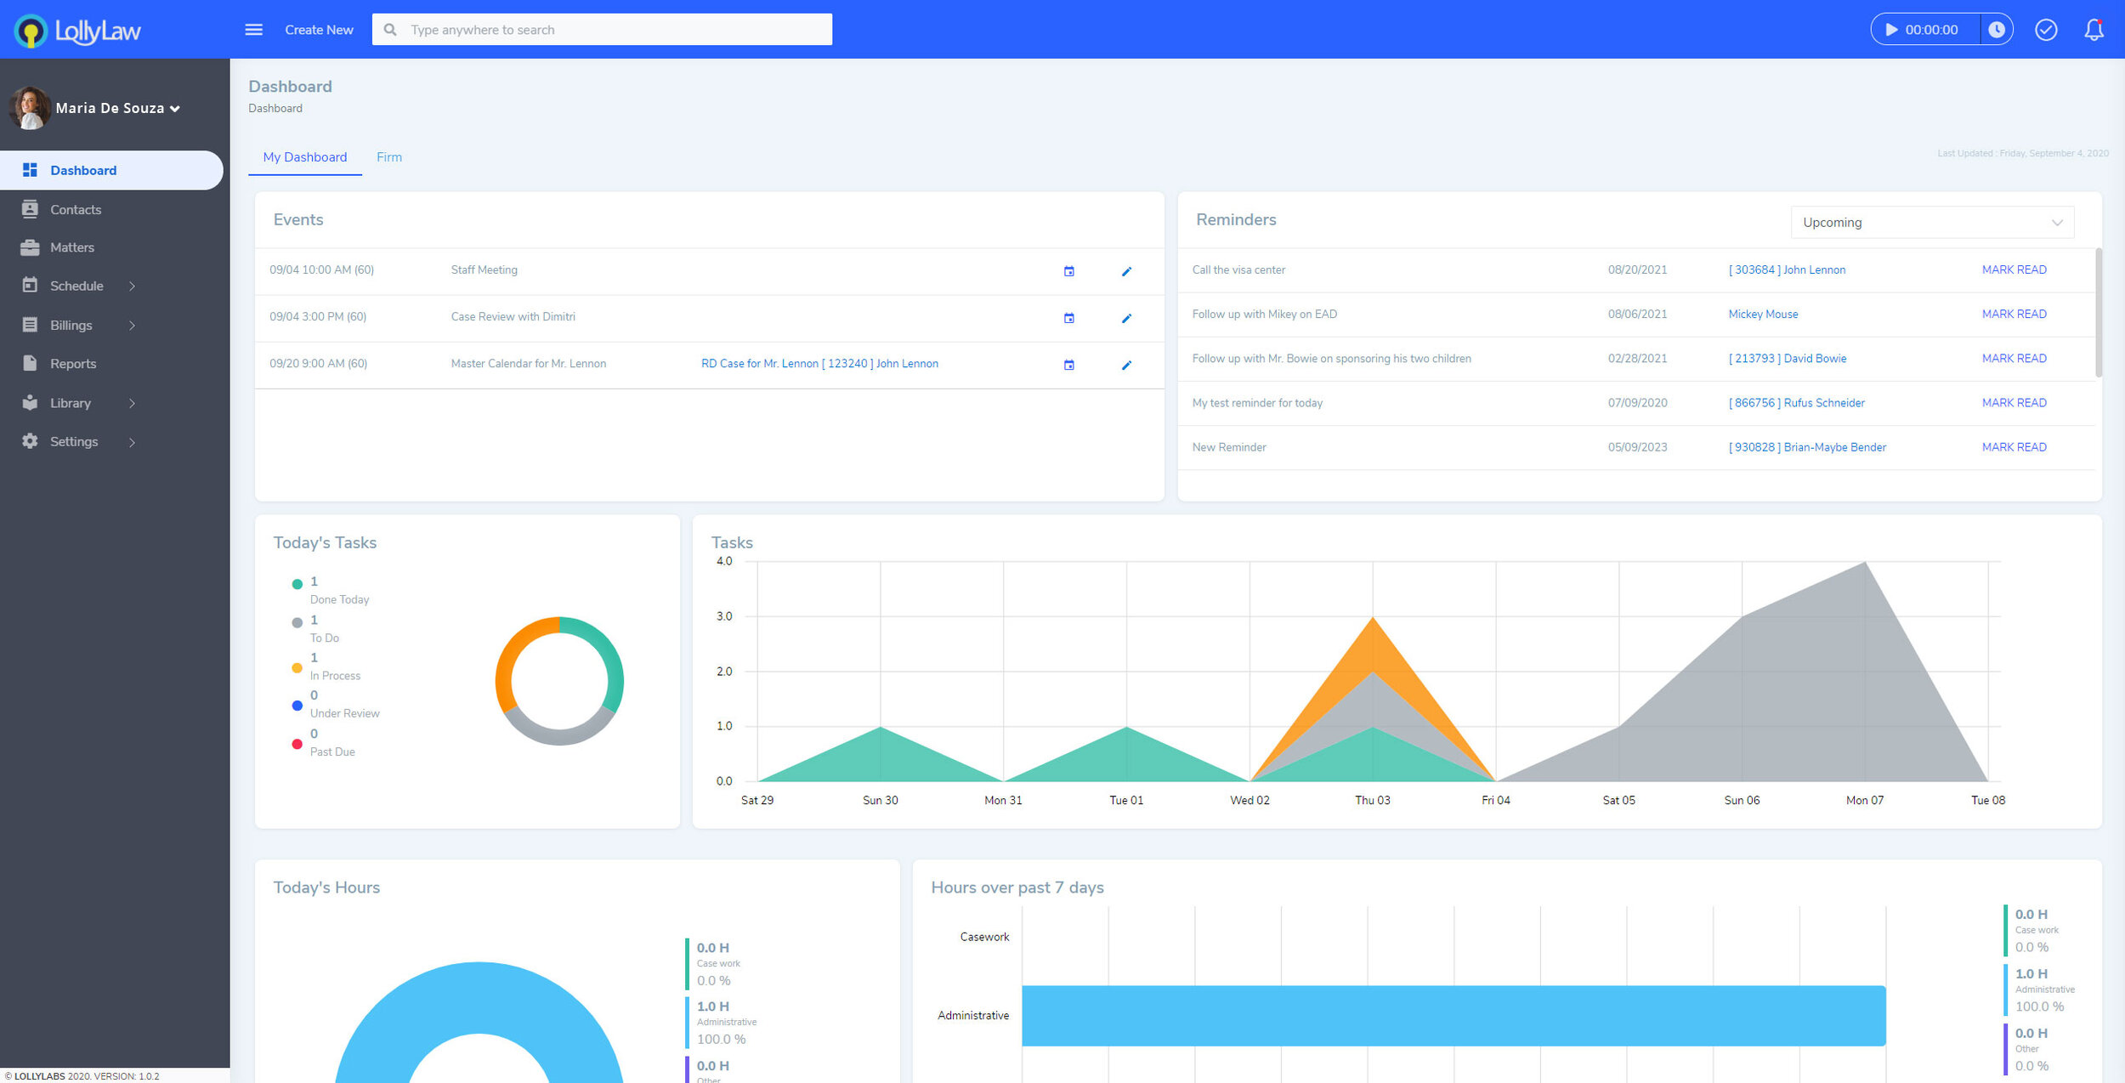Mark Mr. Bowie follow-up reminder read
The image size is (2125, 1083).
coord(2014,358)
